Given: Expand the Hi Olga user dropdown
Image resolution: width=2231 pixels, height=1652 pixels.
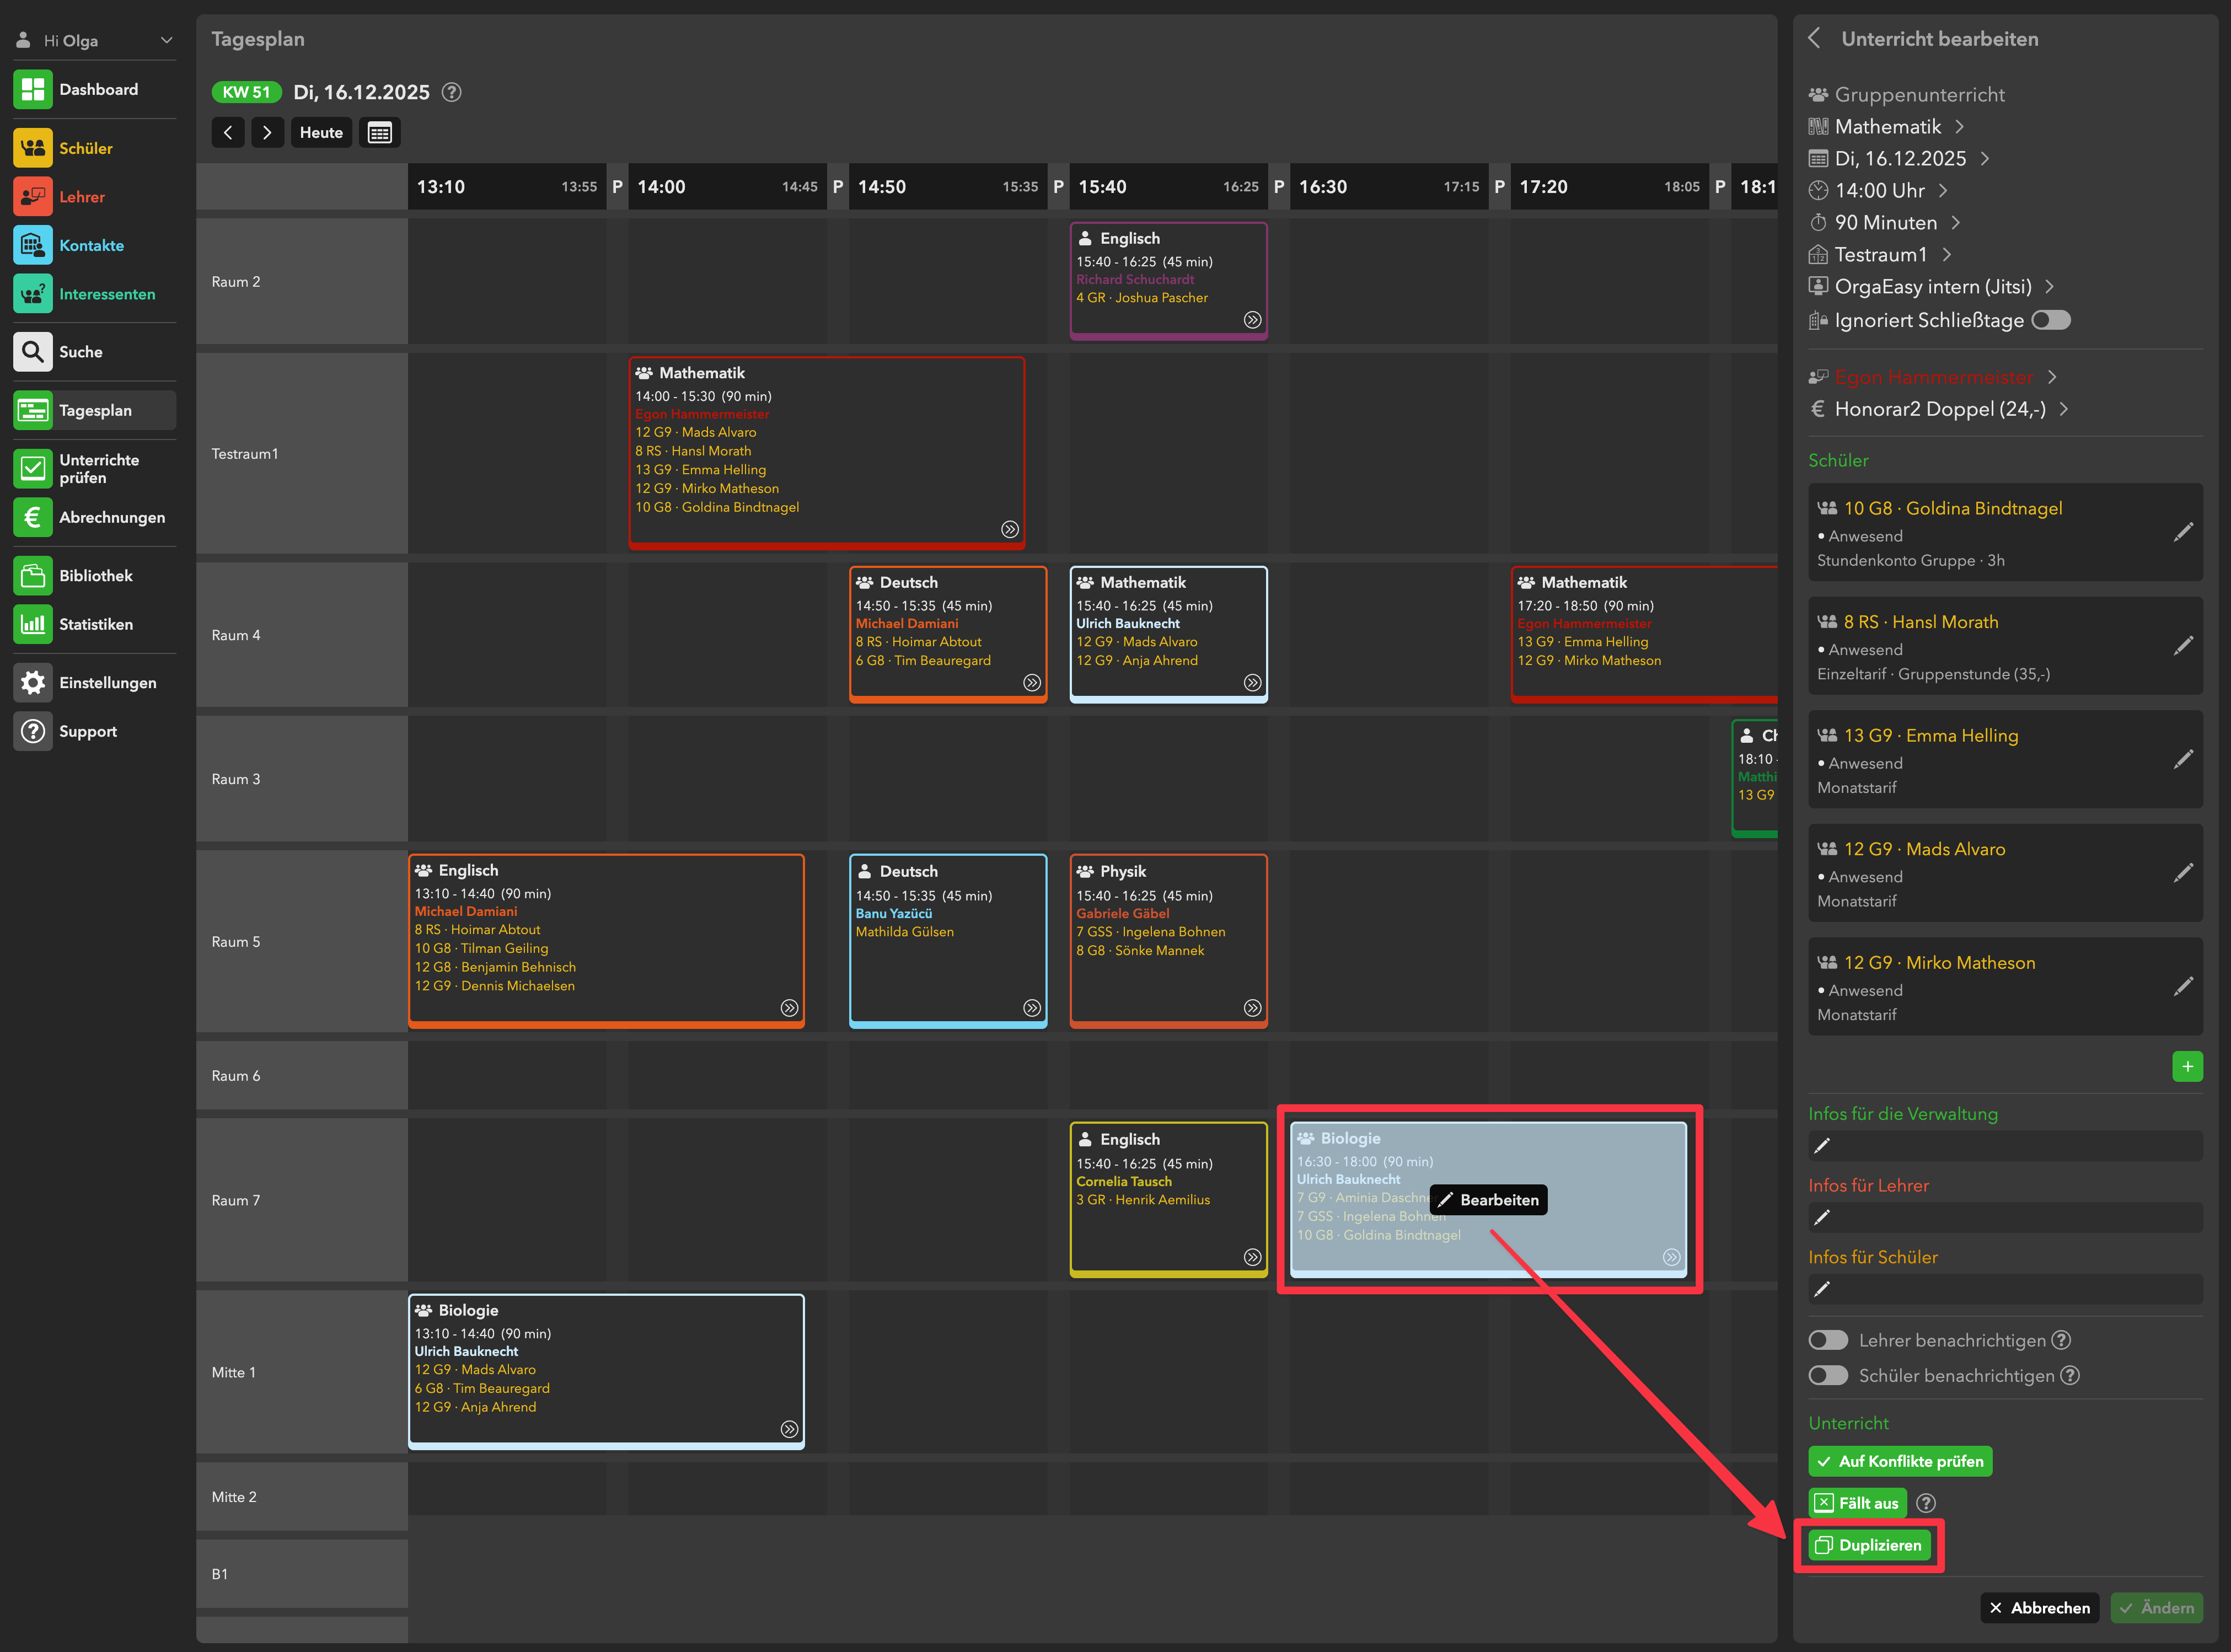Looking at the screenshot, I should click(166, 40).
